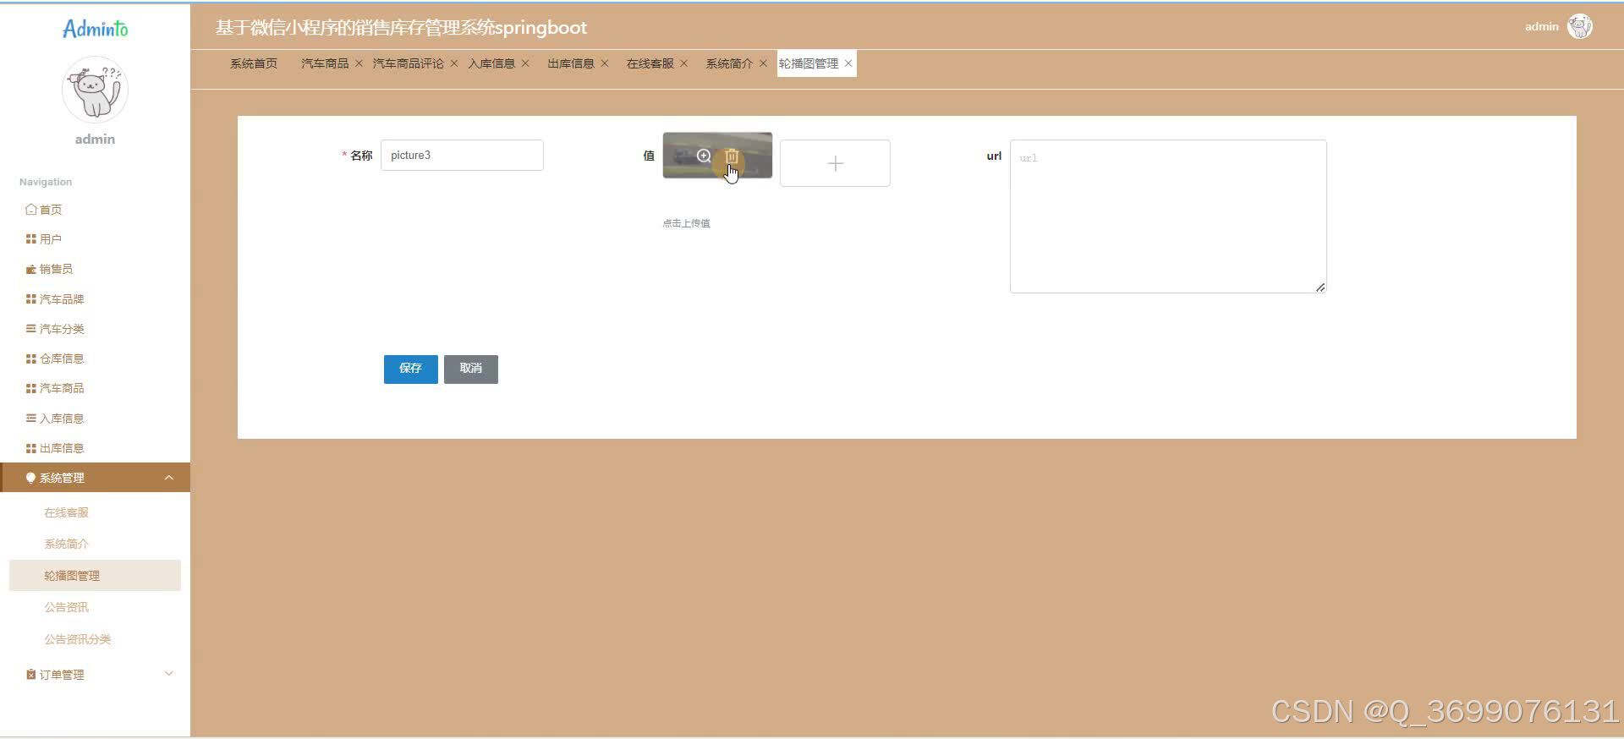
Task: Close the 汽车商品 tab
Action: pos(359,63)
